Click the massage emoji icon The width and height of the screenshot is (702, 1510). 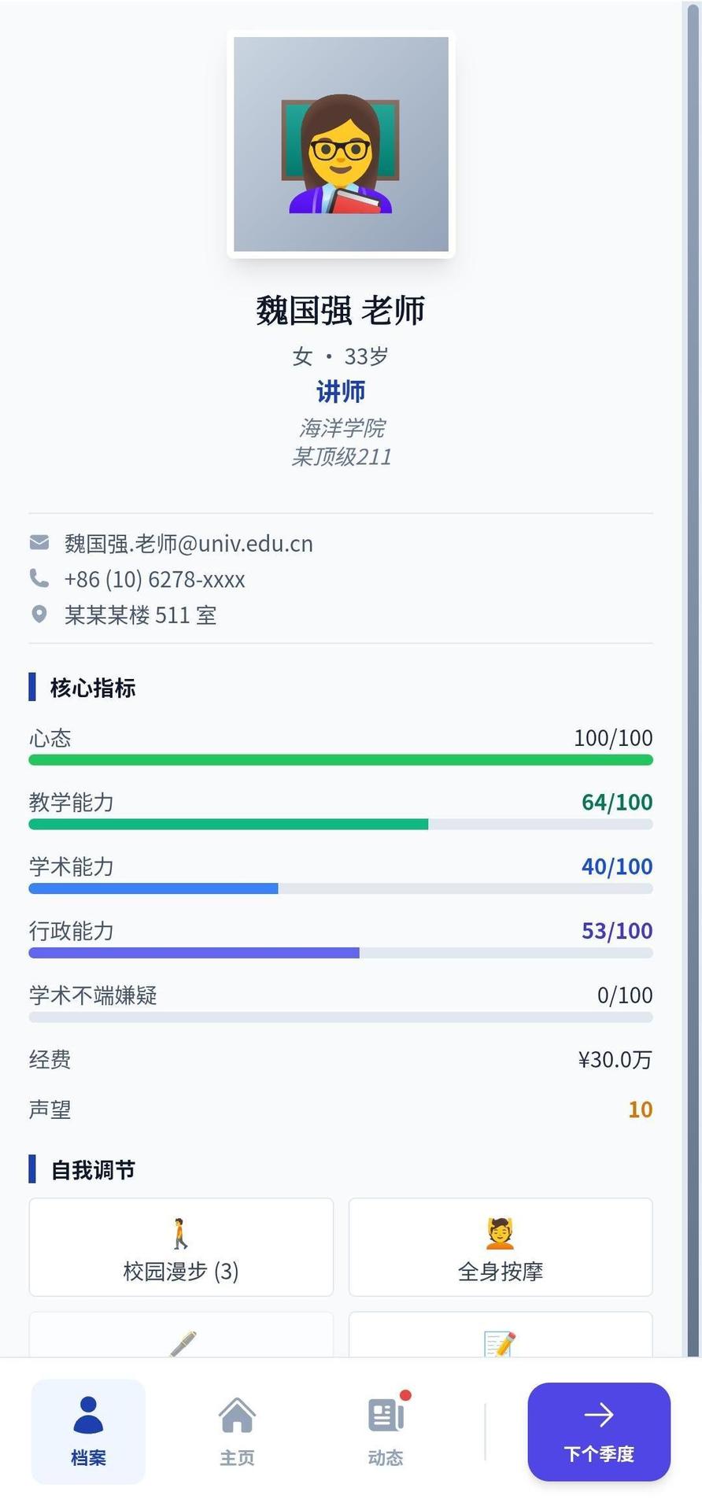[x=500, y=1233]
